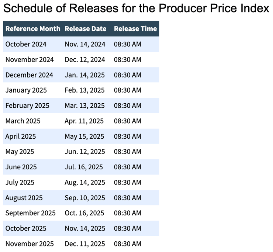273x252 pixels.
Task: Click the March 2025 reference month cell
Action: point(23,121)
